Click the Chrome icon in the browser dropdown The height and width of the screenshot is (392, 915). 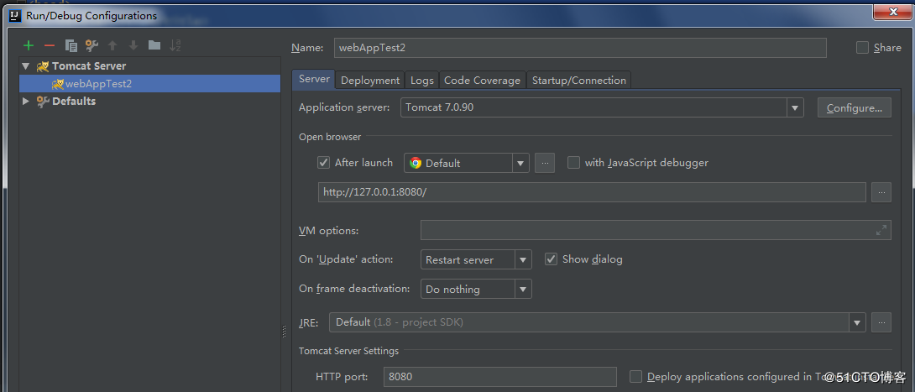click(x=416, y=164)
